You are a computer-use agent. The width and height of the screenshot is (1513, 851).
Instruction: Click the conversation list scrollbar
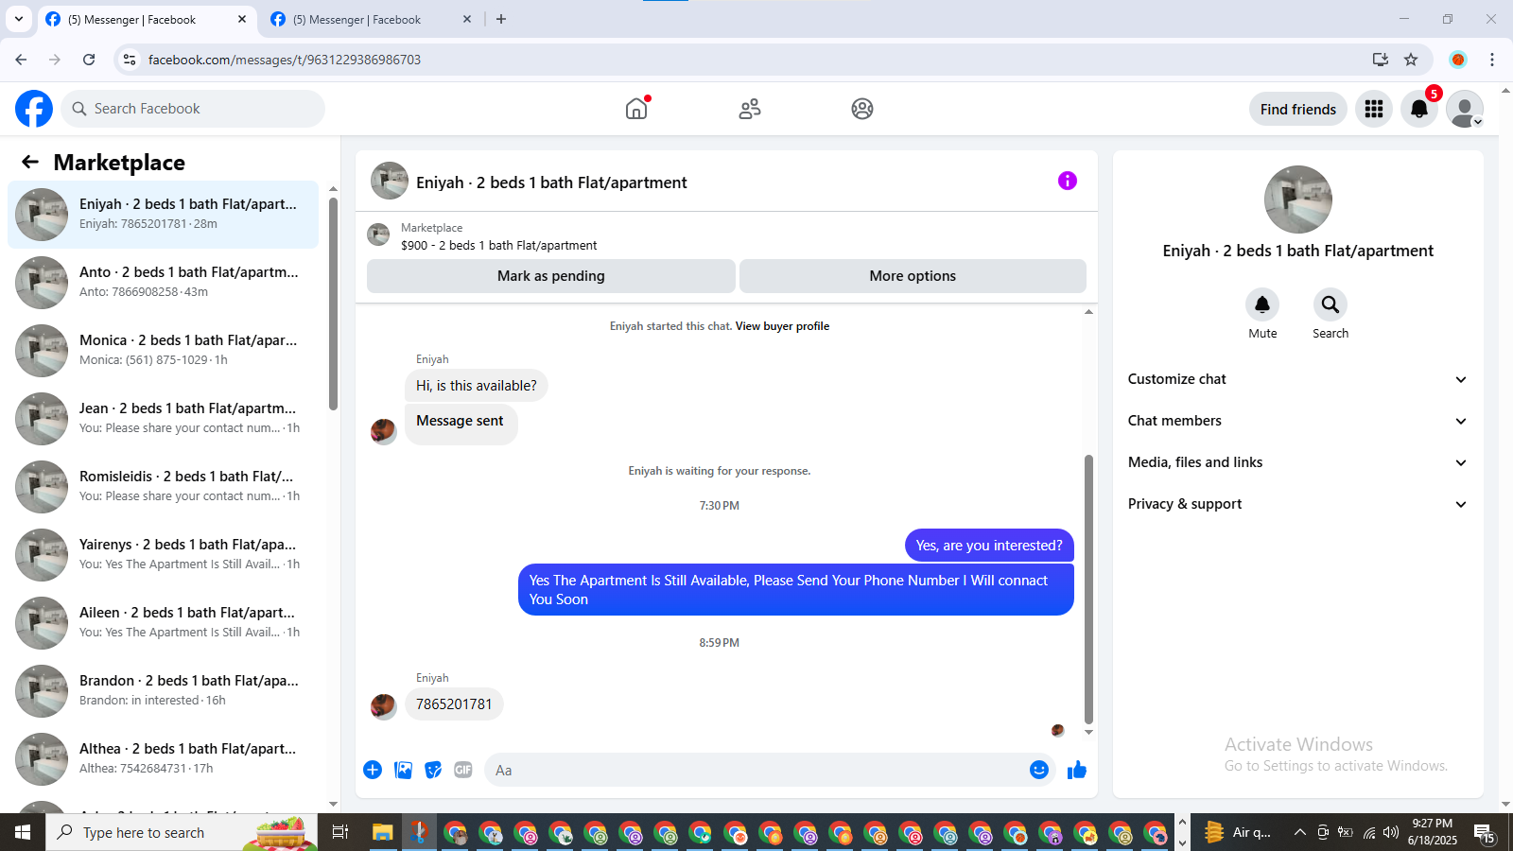click(333, 303)
